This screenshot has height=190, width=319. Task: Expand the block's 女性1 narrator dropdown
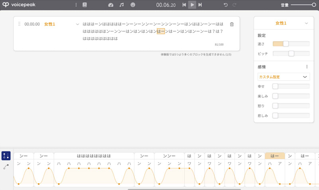coord(77,24)
